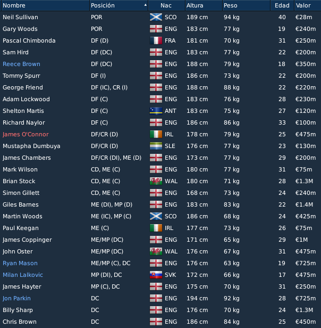Open James O'Connor's highlighted red name

(26, 134)
